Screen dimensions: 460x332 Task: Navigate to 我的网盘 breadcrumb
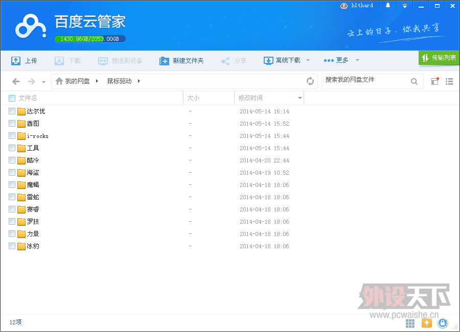pos(77,81)
